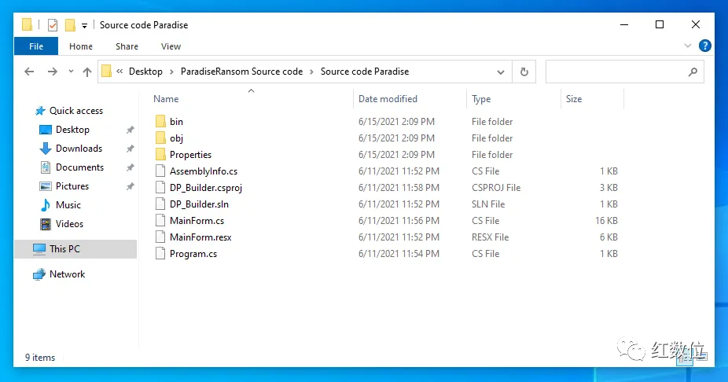The height and width of the screenshot is (382, 728).
Task: Select Downloads in the navigation pane
Action: click(79, 149)
